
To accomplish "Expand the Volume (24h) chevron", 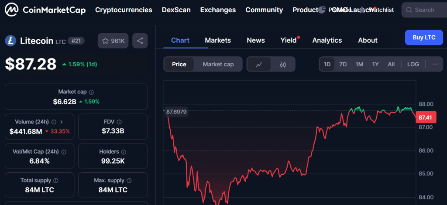I will [62, 122].
